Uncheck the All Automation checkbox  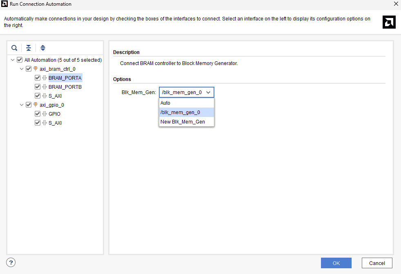click(x=20, y=60)
